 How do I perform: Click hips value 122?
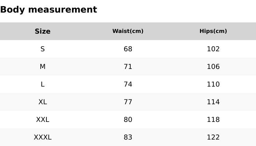click(213, 137)
